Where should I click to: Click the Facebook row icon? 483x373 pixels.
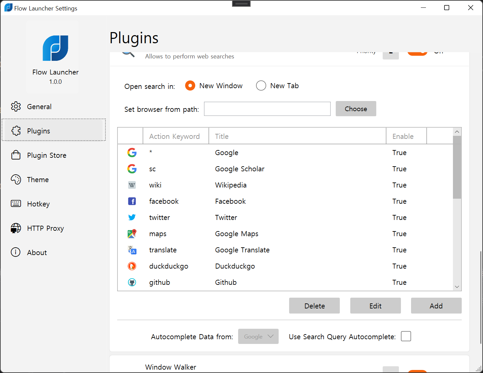[x=132, y=201]
